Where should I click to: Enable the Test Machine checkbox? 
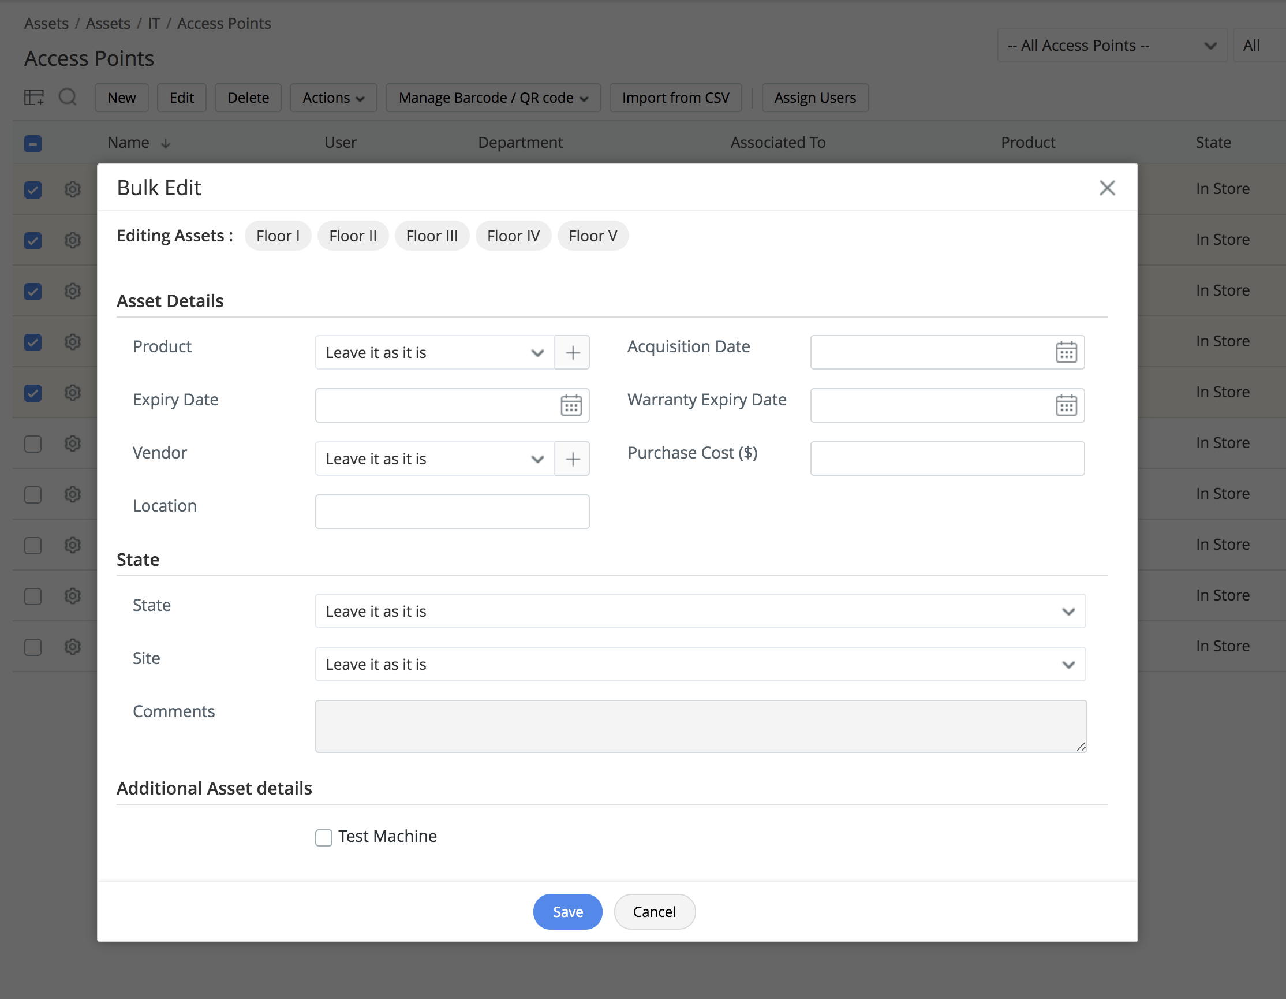323,837
